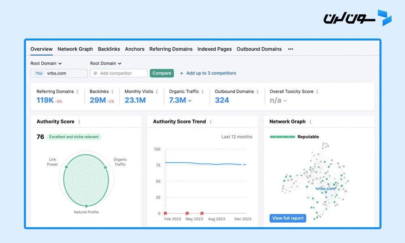
Task: Select the Anchors tab
Action: [134, 49]
